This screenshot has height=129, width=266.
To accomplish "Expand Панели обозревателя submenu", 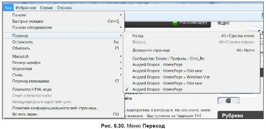I will tap(64, 28).
